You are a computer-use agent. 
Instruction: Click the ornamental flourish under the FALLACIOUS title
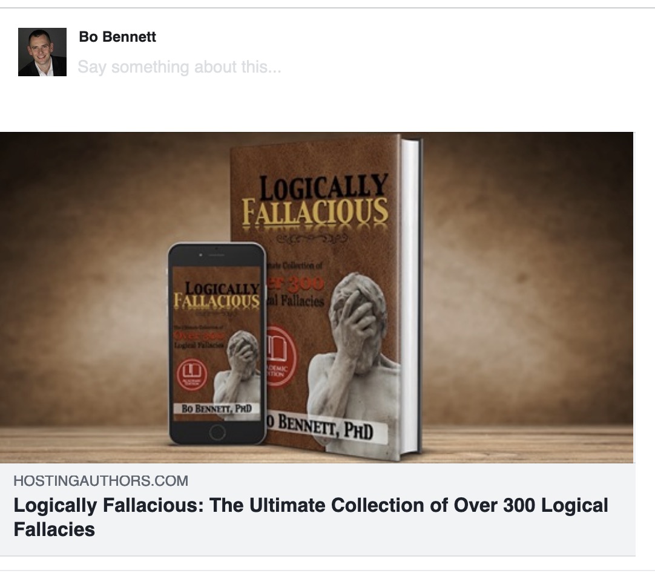tap(312, 238)
